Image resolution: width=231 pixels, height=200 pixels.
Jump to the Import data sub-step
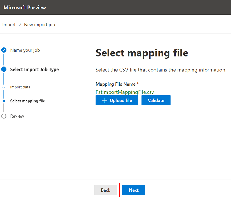click(x=20, y=87)
